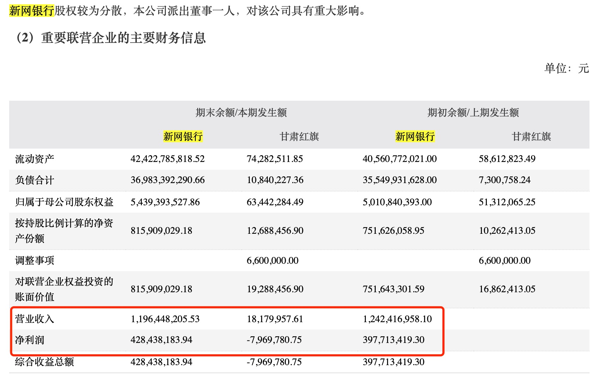Click the 单位：元 unit label
This screenshot has height=388, width=599.
566,68
